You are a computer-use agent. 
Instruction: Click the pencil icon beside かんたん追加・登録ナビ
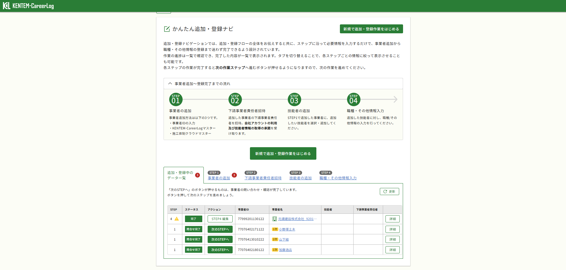coord(167,29)
